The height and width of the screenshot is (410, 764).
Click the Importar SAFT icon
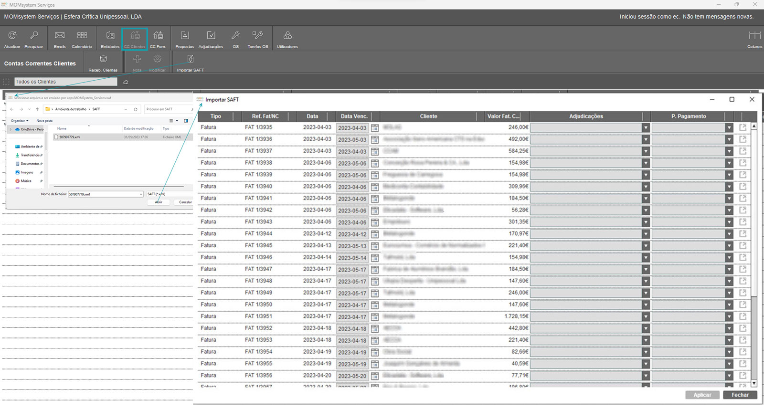click(190, 59)
